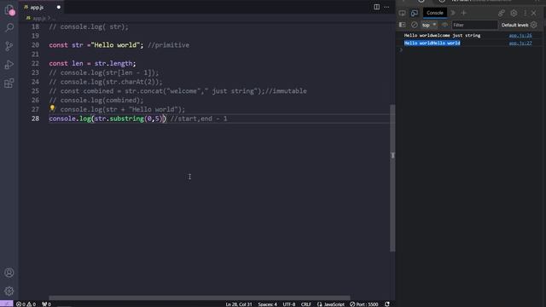
Task: Expand more DevTools tabs chevron
Action: [x=453, y=13]
